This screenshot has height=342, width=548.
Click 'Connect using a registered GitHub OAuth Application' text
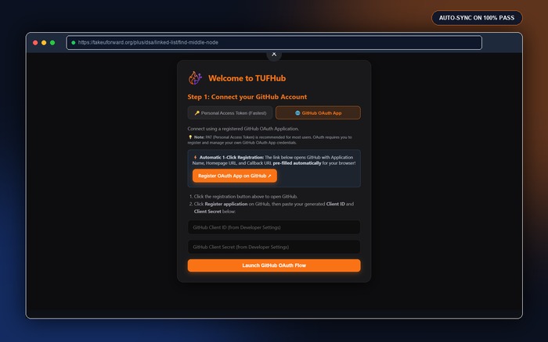243,129
